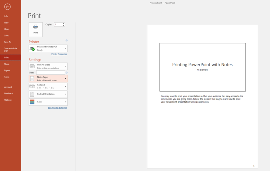The width and height of the screenshot is (270, 171).
Task: Click the Notes Pages layout icon
Action: (x=32, y=78)
